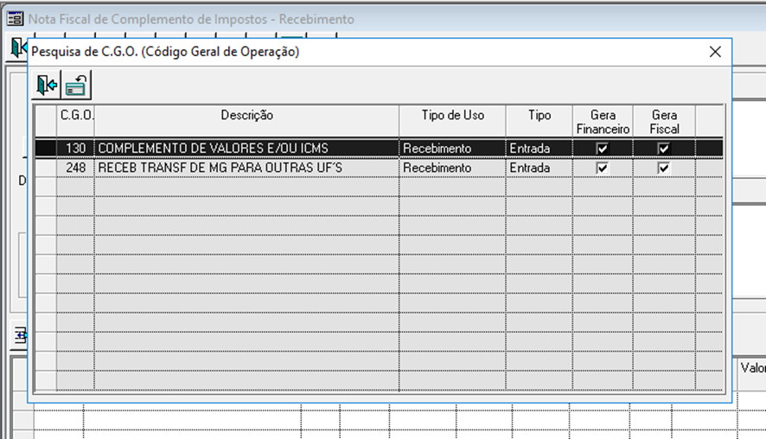Click the Gera Fiscal column header
Image resolution: width=766 pixels, height=439 pixels.
[x=664, y=122]
